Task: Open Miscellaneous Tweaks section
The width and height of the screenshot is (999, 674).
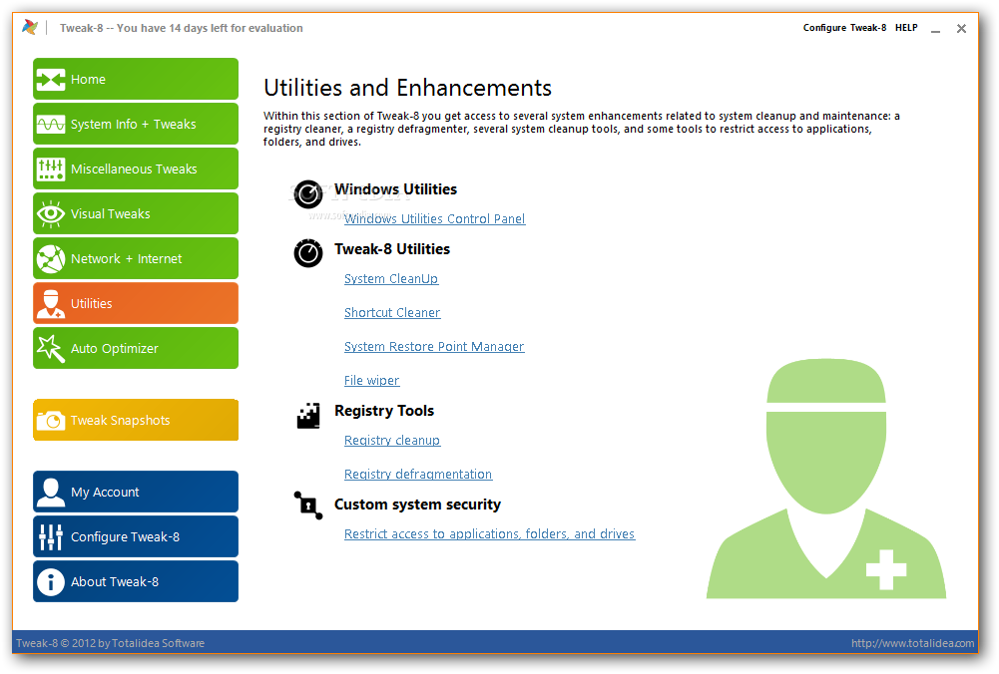Action: coord(134,169)
